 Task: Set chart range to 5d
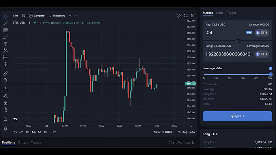(39, 132)
